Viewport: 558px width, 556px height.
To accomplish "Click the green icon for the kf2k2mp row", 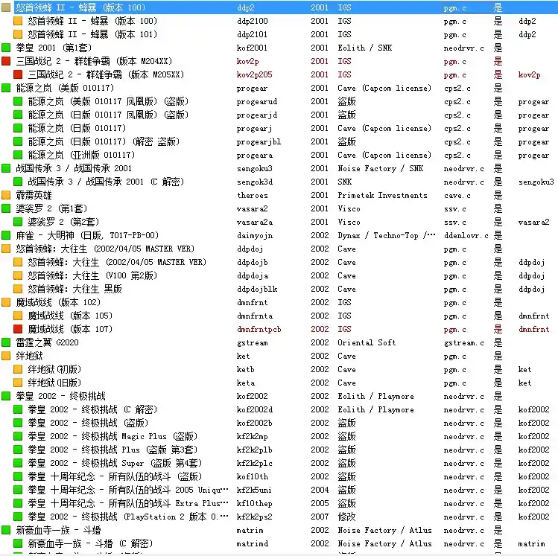I will click(18, 436).
